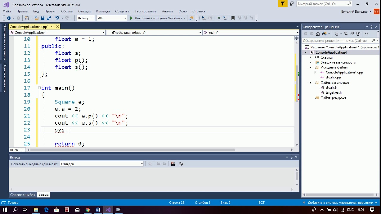The image size is (381, 214).
Task: Collapse the main() function outline
Action: click(39, 88)
